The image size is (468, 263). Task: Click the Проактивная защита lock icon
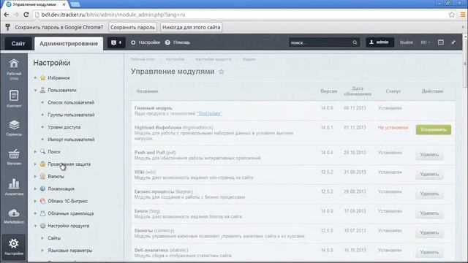tap(42, 164)
